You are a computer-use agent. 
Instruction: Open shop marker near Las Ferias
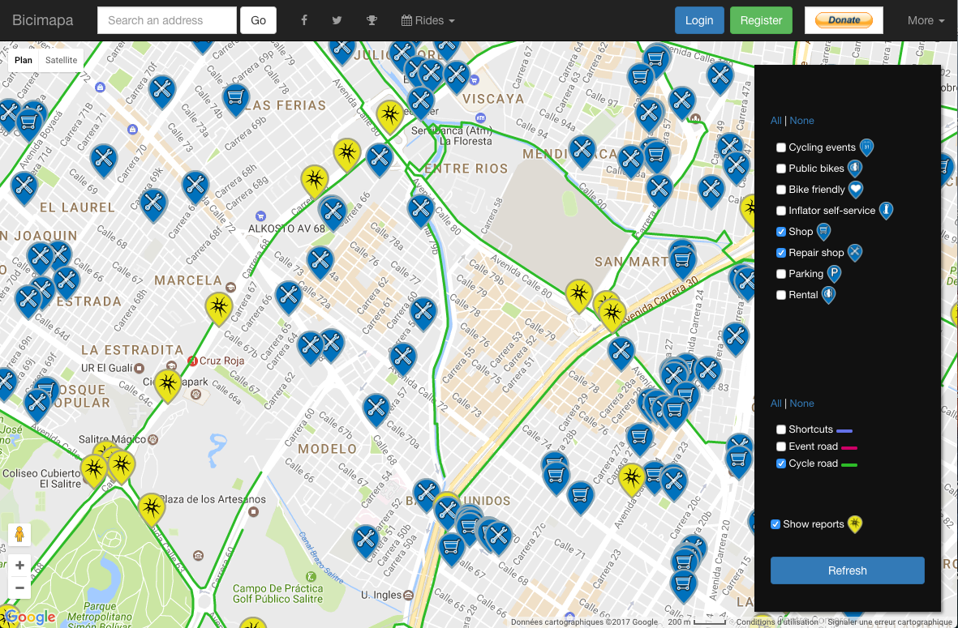coord(235,99)
